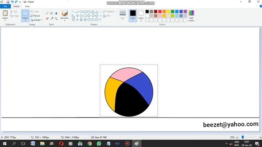Image resolution: width=262 pixels, height=147 pixels.
Task: Choose the Down arrow shape
Action: pos(74,20)
